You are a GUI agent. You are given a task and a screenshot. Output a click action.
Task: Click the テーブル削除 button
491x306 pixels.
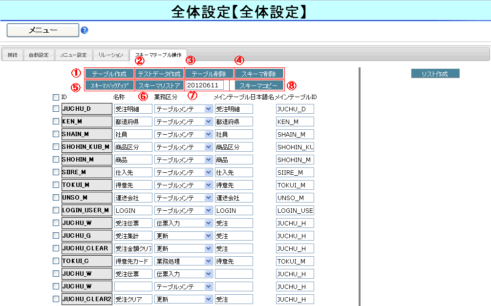click(209, 74)
